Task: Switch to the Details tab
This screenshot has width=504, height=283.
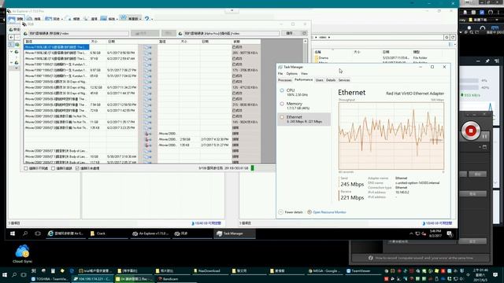Action: coord(331,80)
